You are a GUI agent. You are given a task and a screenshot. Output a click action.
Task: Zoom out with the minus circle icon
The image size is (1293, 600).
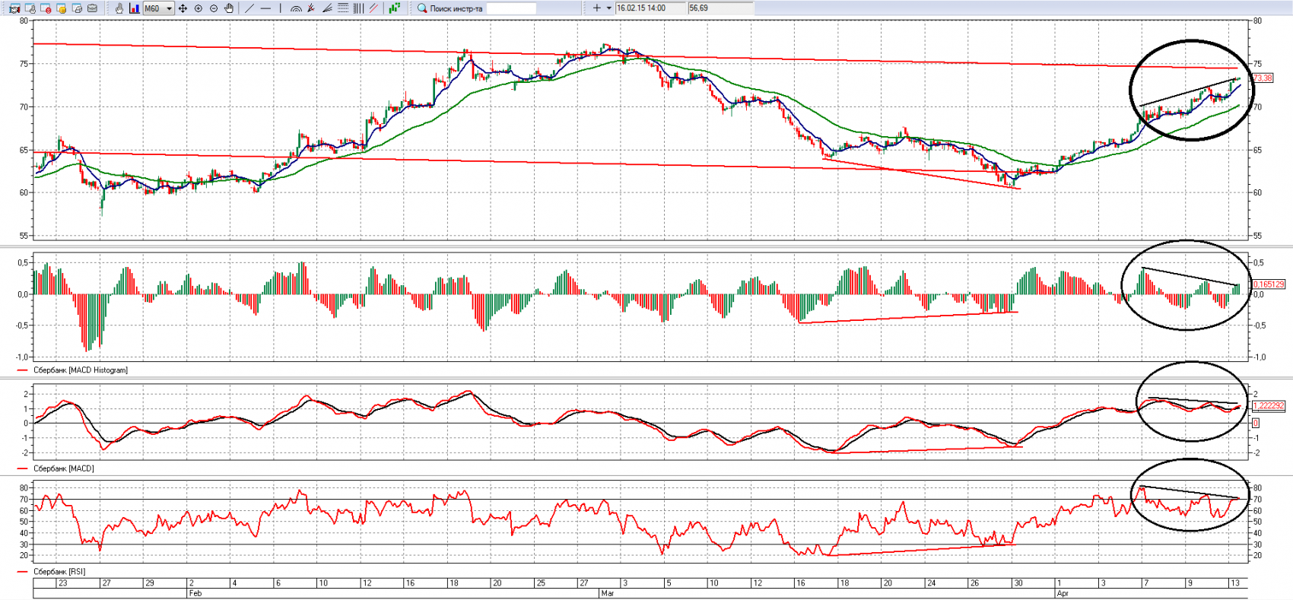tap(214, 8)
